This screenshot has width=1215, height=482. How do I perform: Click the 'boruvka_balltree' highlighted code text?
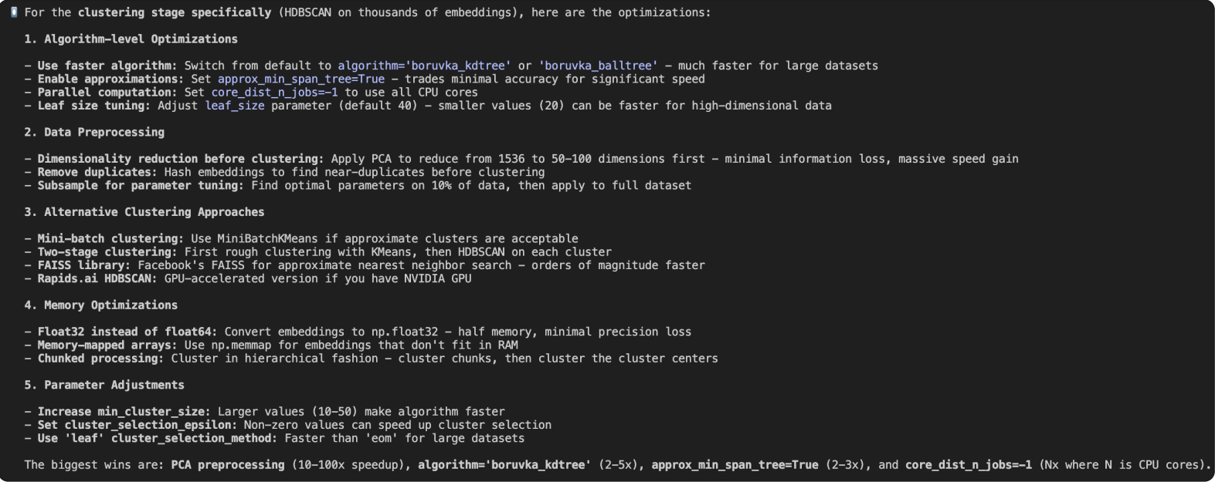tap(598, 66)
